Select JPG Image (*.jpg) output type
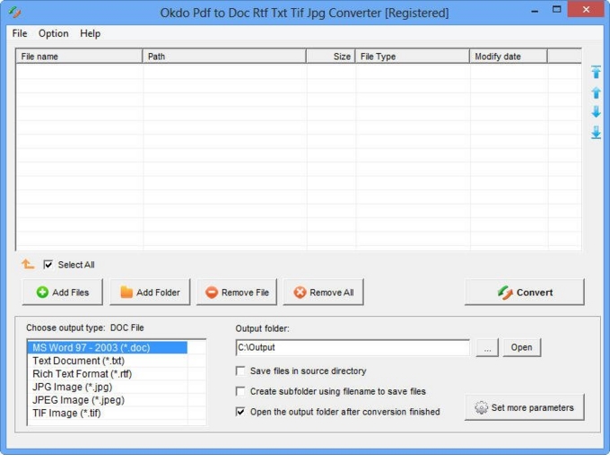 point(107,387)
